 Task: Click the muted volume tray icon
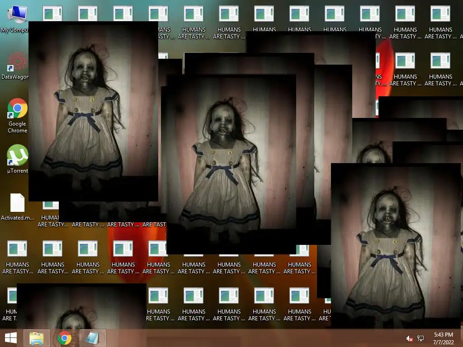[x=409, y=338]
